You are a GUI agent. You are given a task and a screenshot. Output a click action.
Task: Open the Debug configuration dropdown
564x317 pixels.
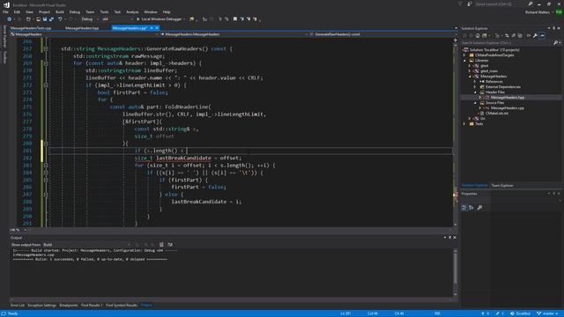point(89,19)
